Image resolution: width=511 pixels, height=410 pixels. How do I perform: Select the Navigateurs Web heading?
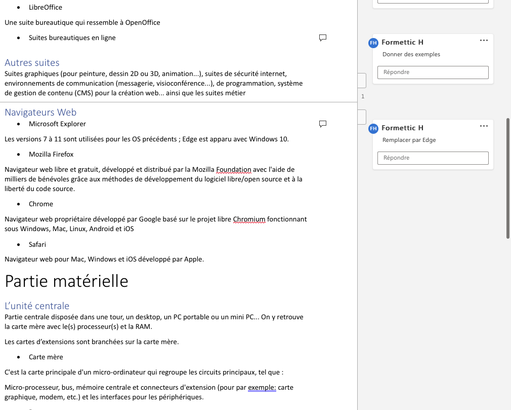[40, 113]
